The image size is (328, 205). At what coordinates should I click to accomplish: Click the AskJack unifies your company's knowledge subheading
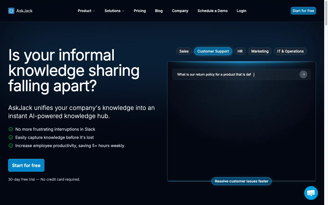(x=81, y=112)
